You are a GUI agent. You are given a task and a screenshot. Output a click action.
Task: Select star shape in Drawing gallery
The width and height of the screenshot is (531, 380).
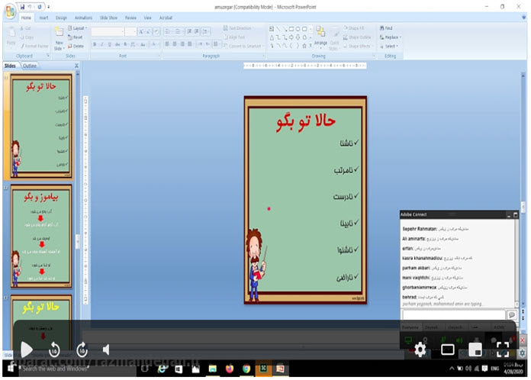coord(304,46)
